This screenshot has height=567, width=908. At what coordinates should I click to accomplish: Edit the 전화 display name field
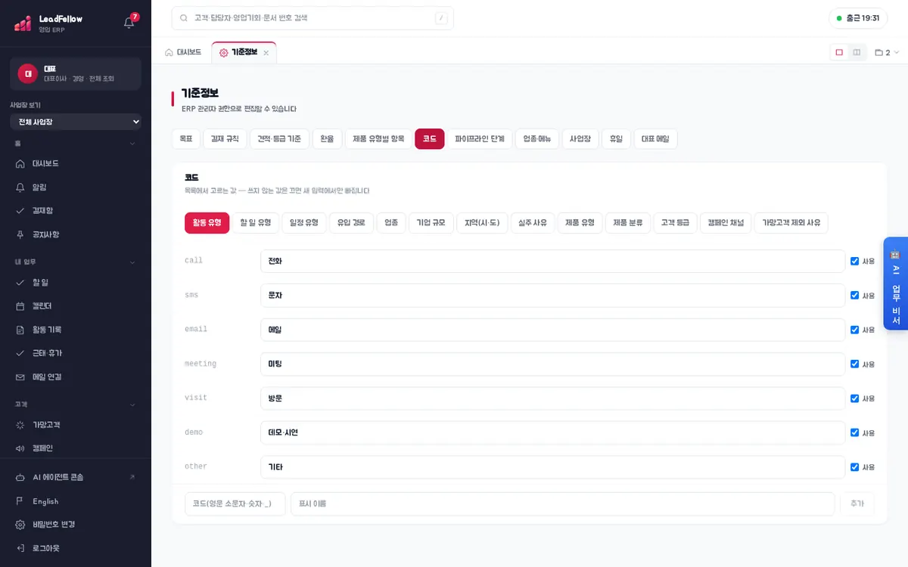(552, 261)
